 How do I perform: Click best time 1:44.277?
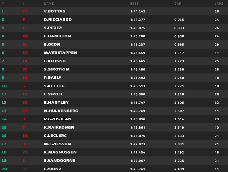pyautogui.click(x=138, y=20)
